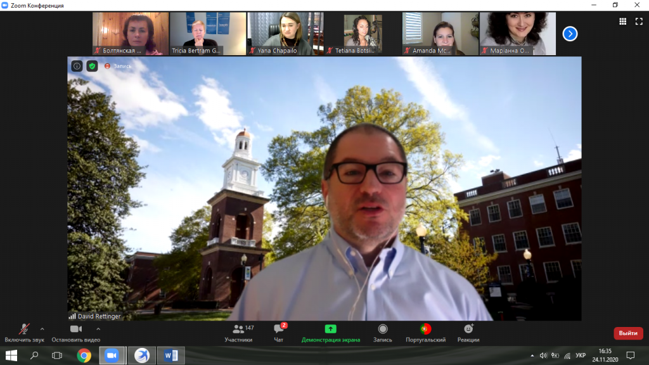Open Word from the taskbar
This screenshot has width=649, height=365.
[x=171, y=355]
